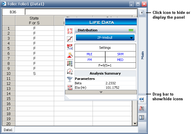This screenshot has height=134, width=191.
Task: Toggle the SRM setting
Action: coord(120,54)
